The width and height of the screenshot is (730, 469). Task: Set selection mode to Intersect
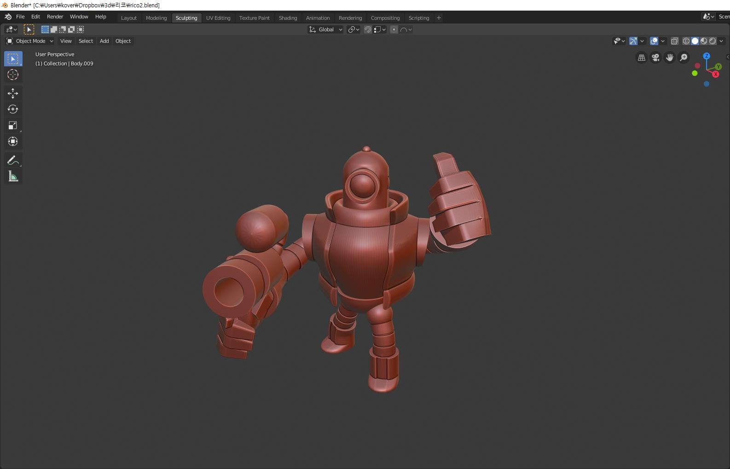[81, 29]
